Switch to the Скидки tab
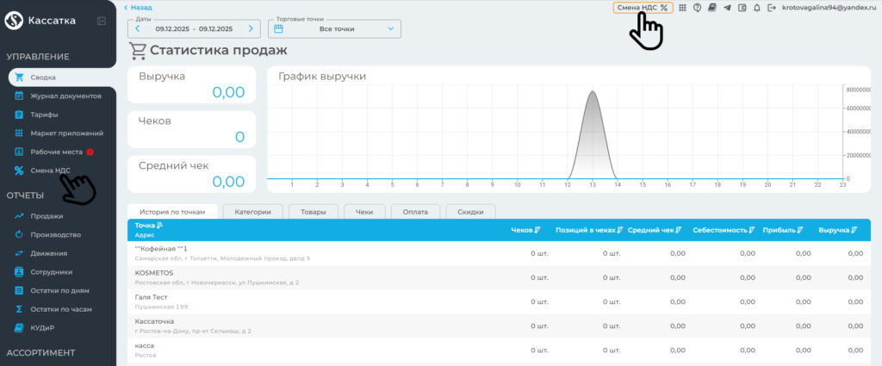This screenshot has width=882, height=366. point(469,211)
